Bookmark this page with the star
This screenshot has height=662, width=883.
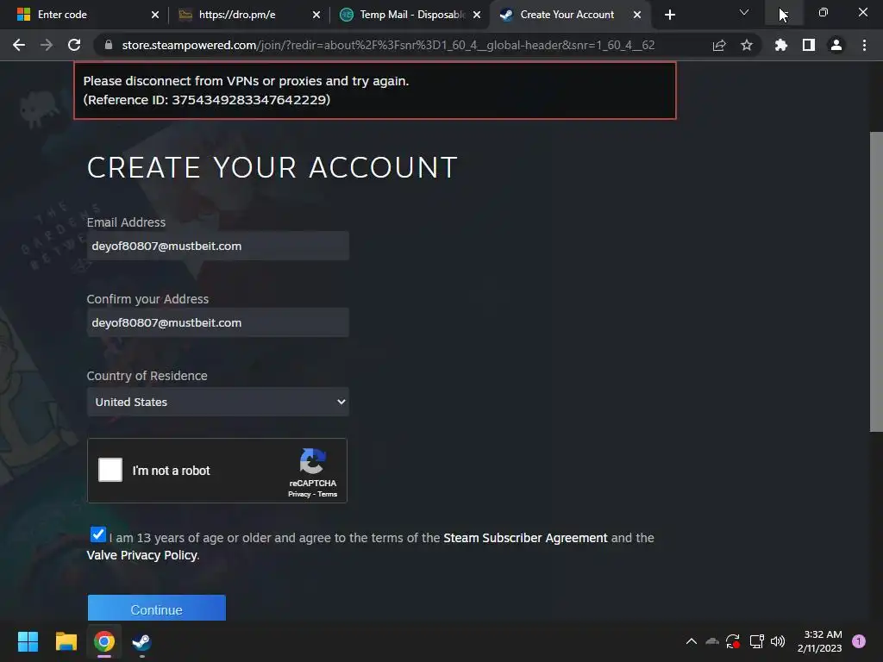pyautogui.click(x=747, y=45)
